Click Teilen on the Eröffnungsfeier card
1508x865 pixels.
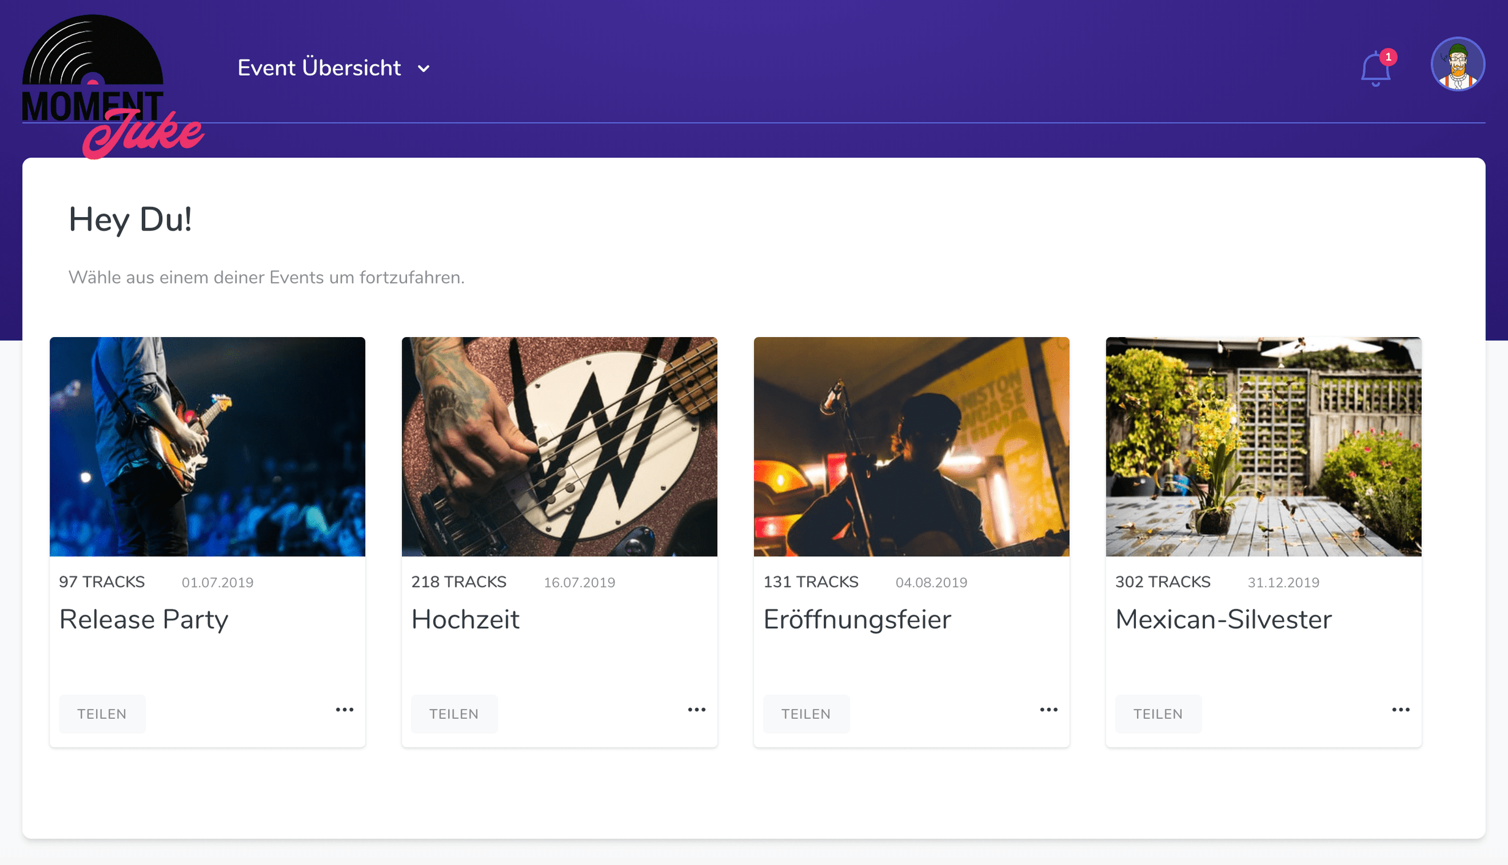806,713
